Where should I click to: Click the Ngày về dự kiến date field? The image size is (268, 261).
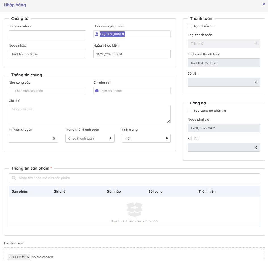[132, 54]
